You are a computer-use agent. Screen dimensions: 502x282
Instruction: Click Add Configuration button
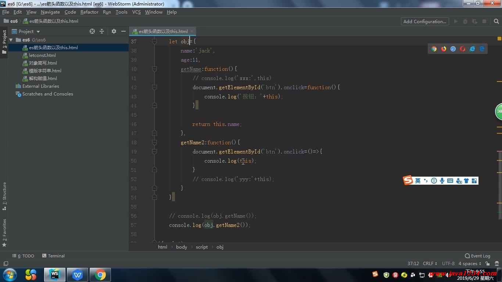pos(425,21)
